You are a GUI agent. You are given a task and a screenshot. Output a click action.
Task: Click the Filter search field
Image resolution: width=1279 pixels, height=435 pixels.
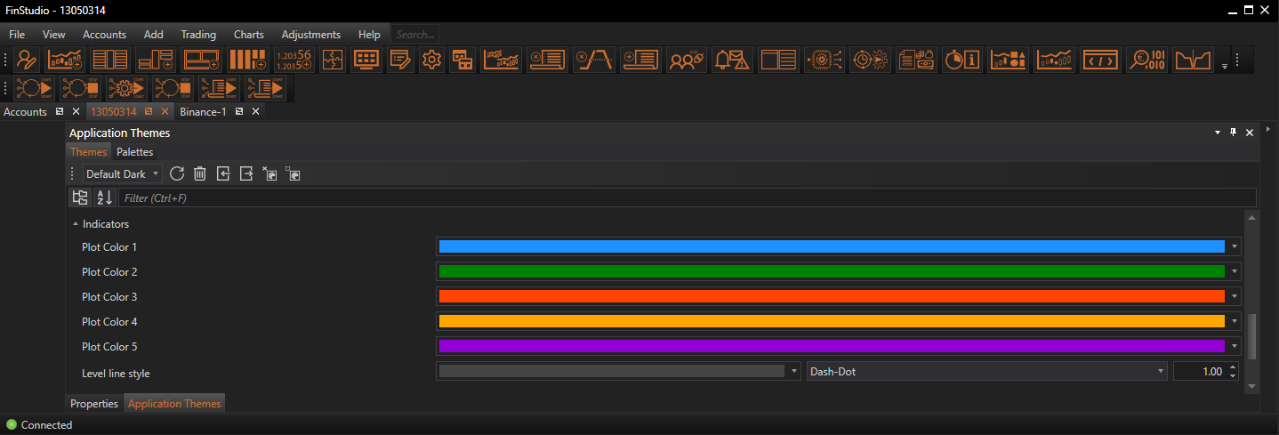coord(687,197)
